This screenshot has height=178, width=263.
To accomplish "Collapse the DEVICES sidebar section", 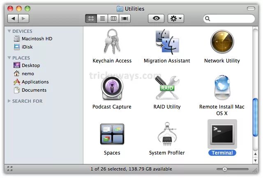I will pyautogui.click(x=9, y=31).
